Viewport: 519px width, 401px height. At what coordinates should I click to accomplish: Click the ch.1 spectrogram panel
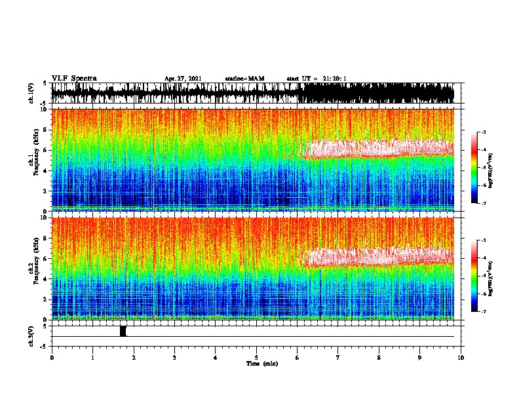click(x=253, y=160)
